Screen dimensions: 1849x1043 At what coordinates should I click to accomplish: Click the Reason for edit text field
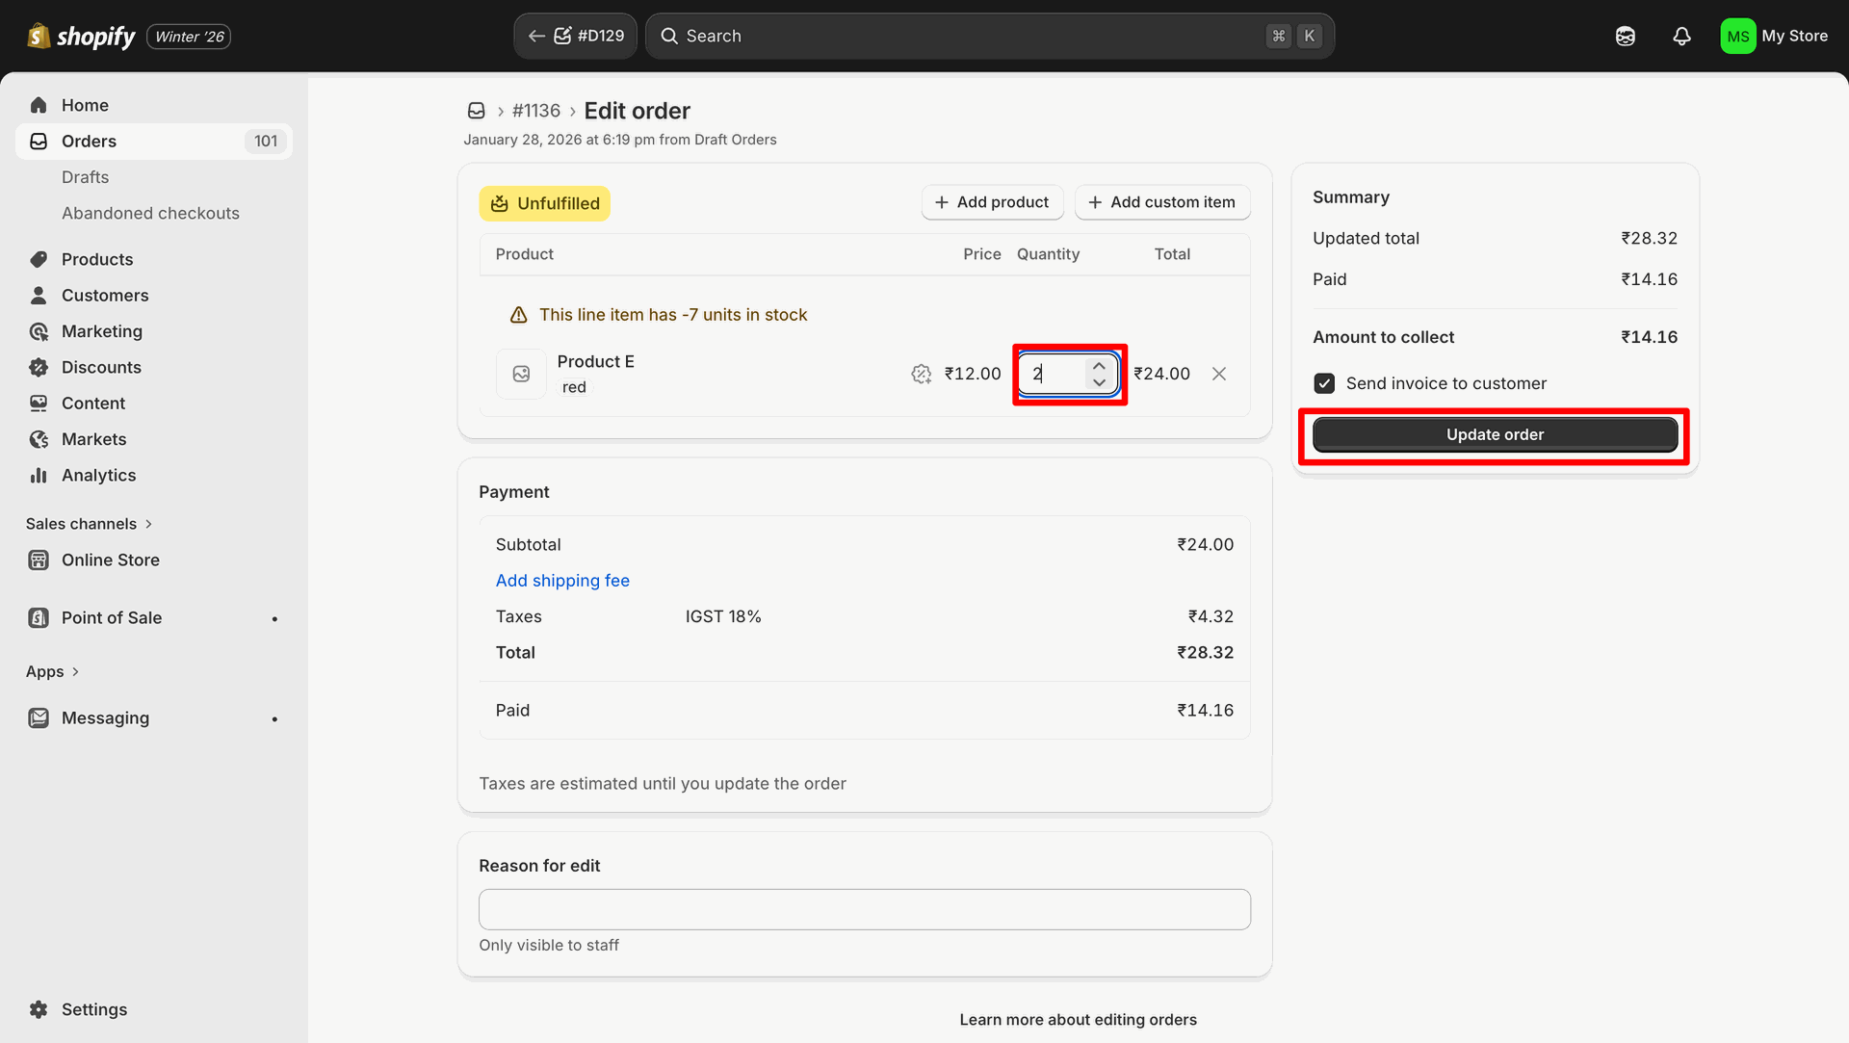[864, 909]
